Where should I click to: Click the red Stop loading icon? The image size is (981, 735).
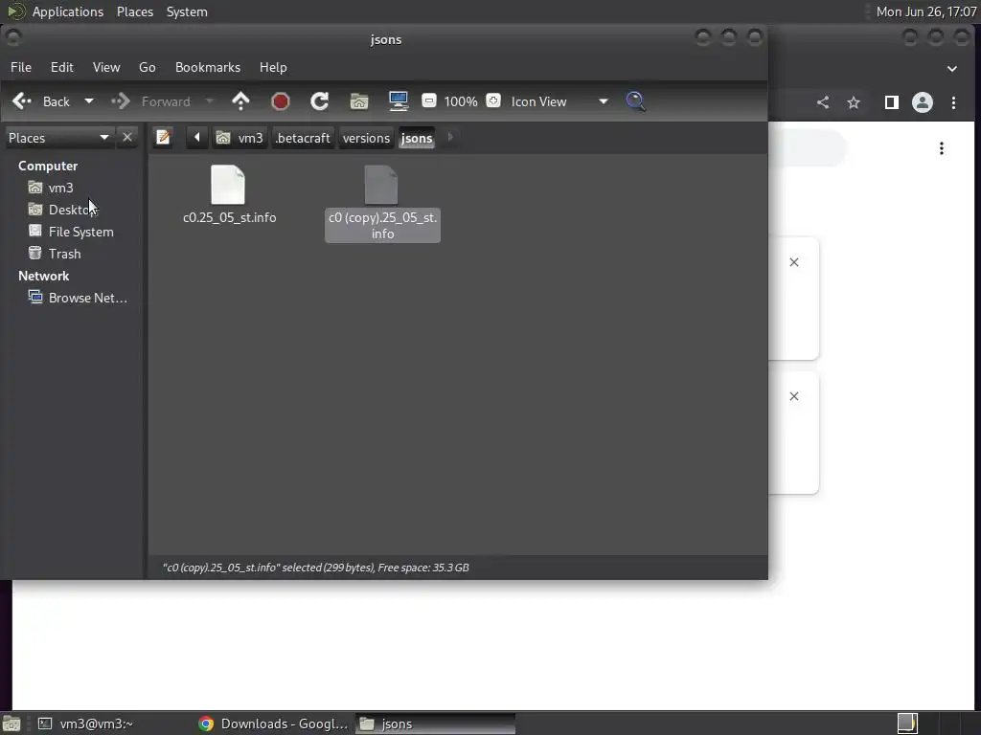point(281,101)
